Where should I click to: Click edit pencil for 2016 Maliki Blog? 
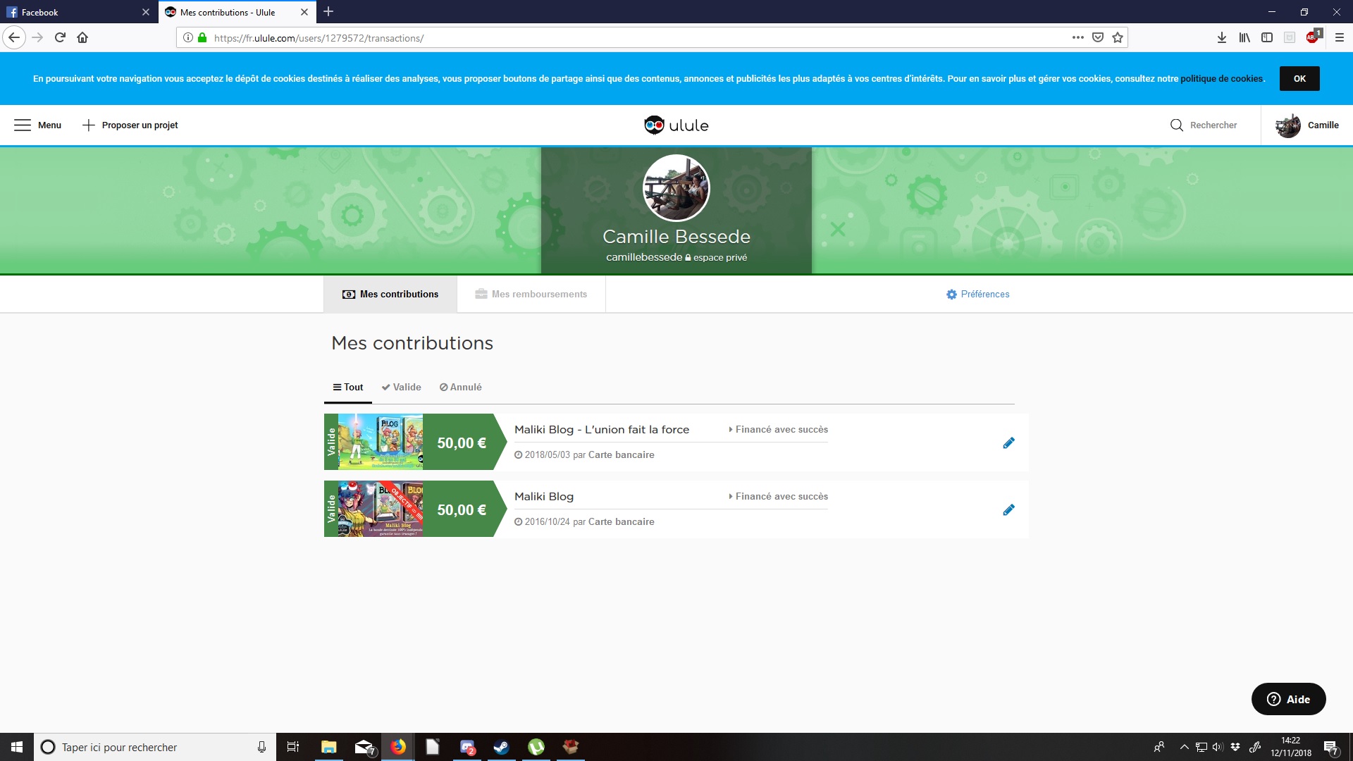pyautogui.click(x=1008, y=510)
